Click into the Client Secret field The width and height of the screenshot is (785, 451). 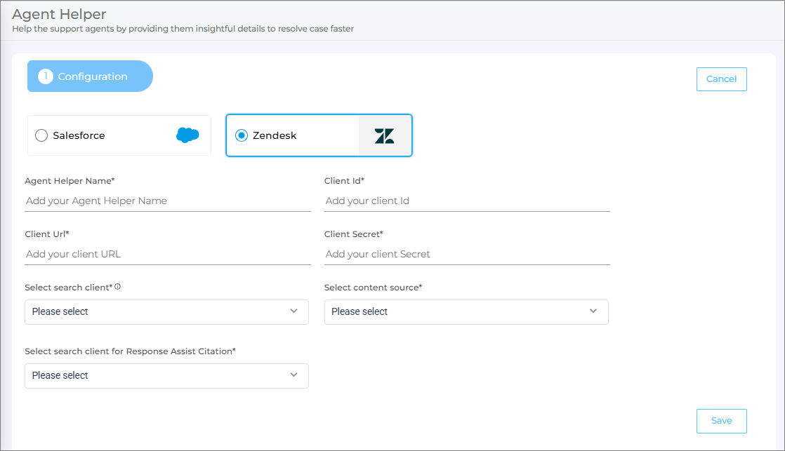(x=467, y=254)
